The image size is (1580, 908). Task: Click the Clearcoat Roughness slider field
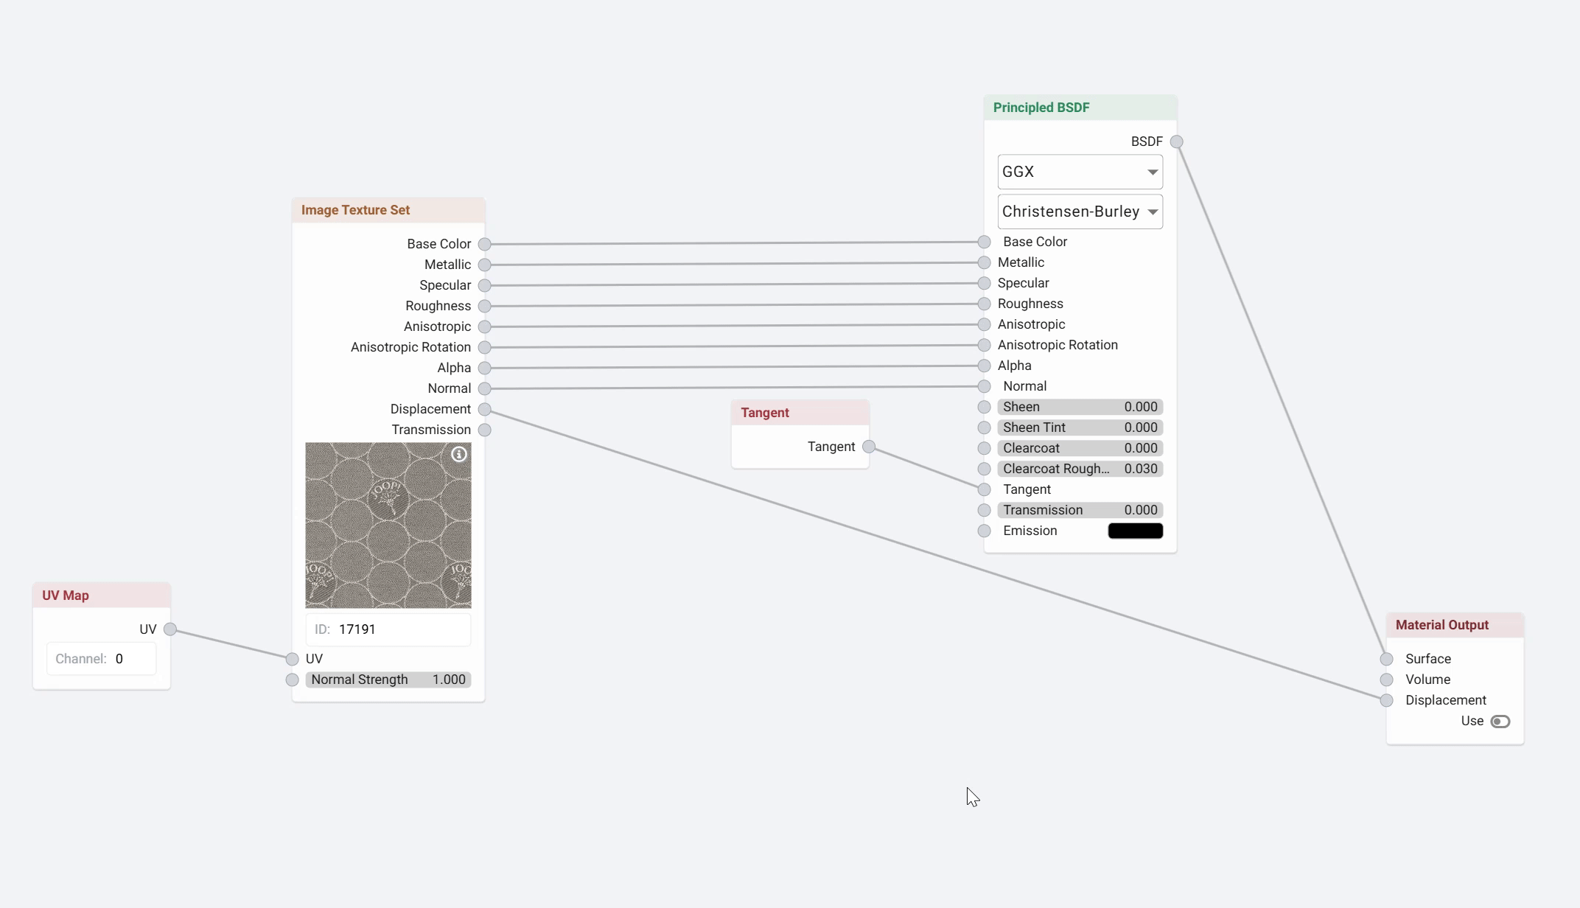point(1080,469)
